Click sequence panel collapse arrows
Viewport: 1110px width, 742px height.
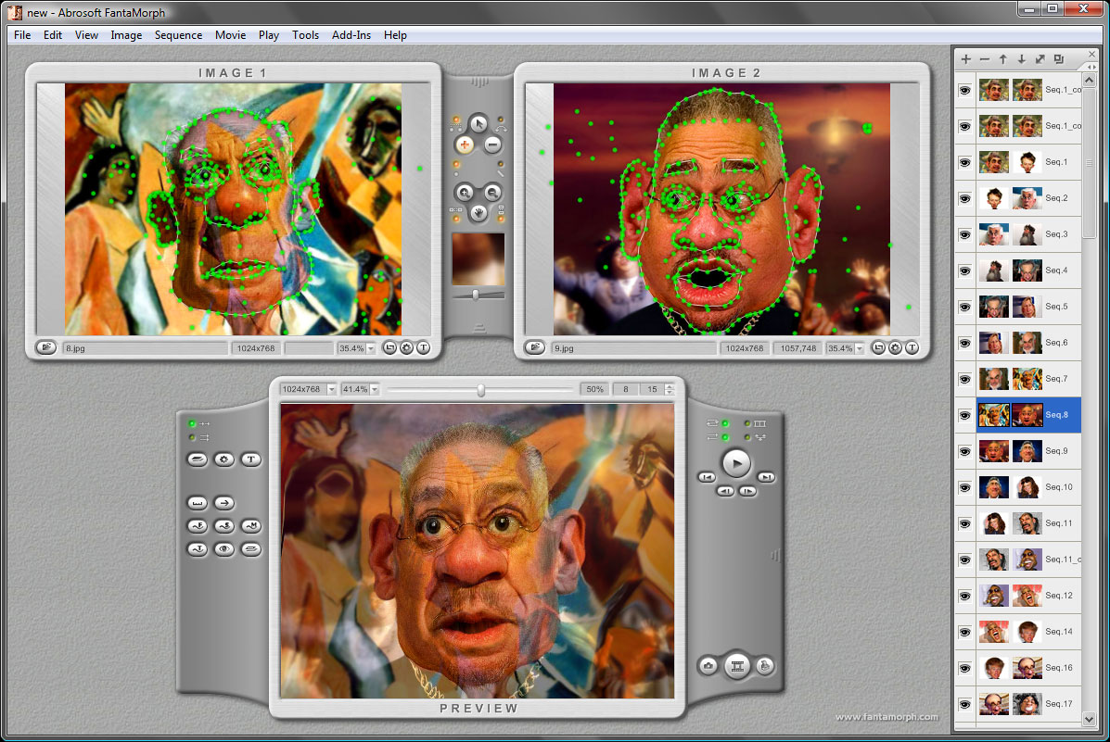pyautogui.click(x=1091, y=67)
